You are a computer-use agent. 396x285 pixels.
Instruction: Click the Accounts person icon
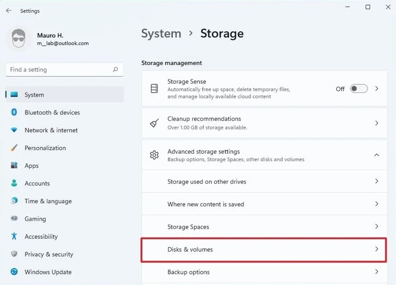coord(14,183)
